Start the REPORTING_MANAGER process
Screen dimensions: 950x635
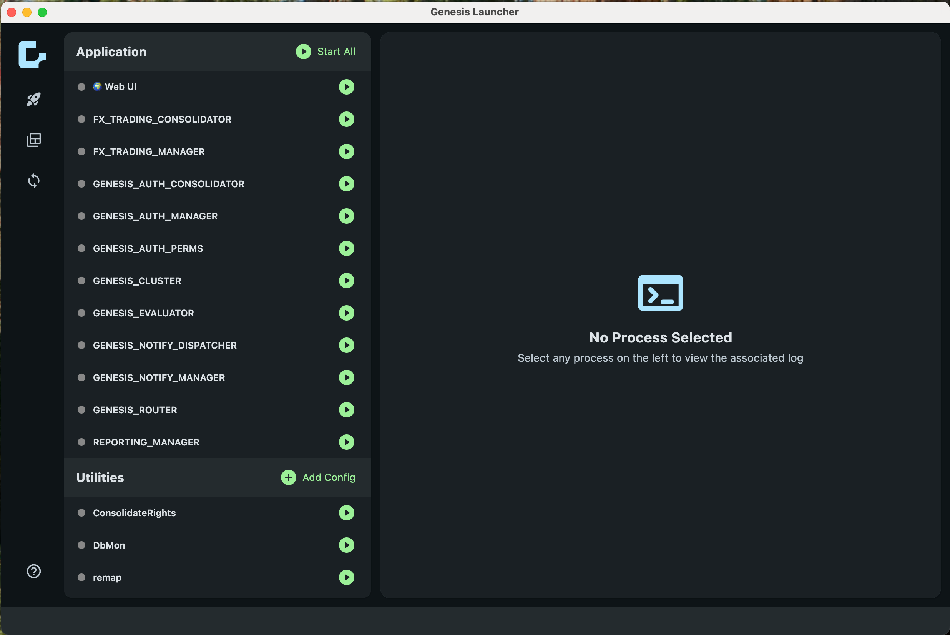347,442
